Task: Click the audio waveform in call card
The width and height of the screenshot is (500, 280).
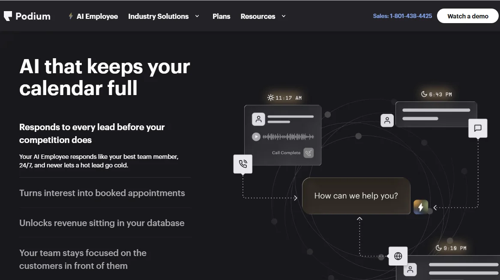Action: [x=288, y=137]
